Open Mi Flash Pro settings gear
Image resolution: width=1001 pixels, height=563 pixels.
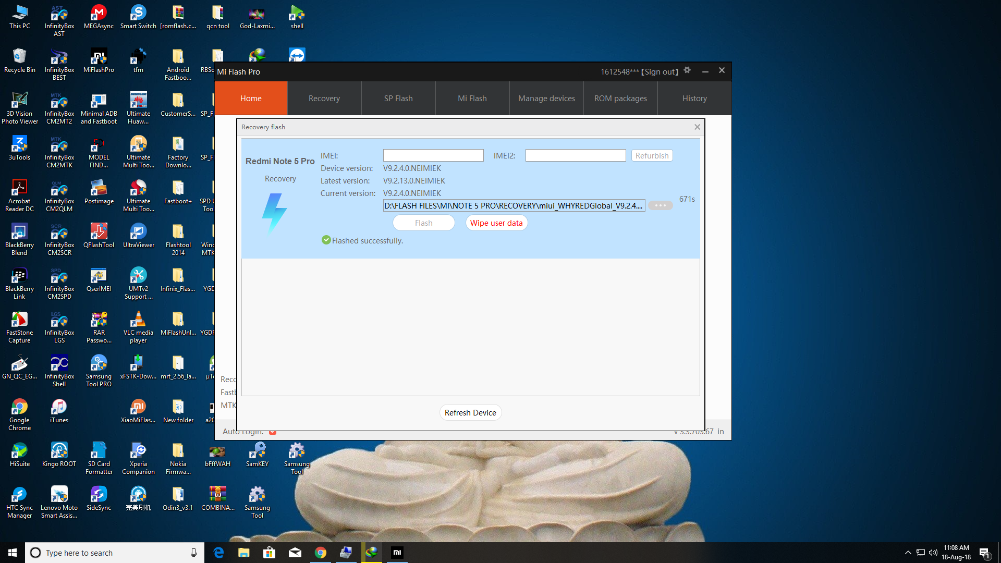687,70
